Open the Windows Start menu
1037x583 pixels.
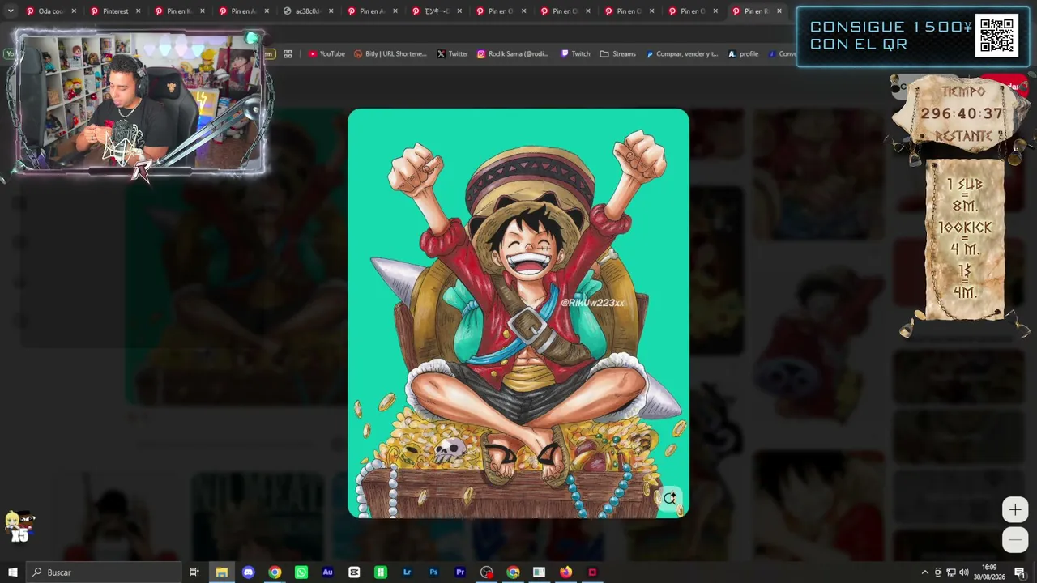pyautogui.click(x=12, y=572)
